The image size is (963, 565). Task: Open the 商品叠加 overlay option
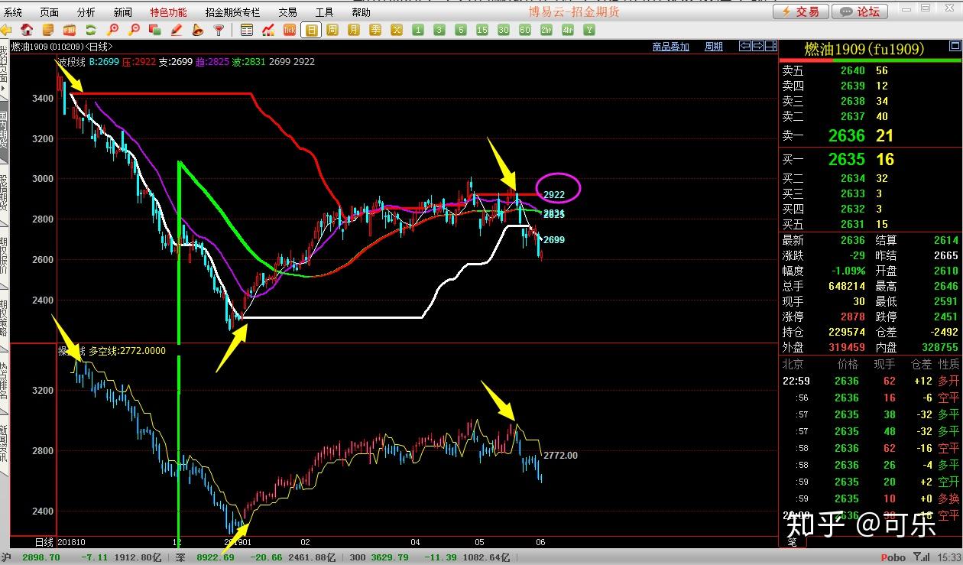tap(670, 47)
